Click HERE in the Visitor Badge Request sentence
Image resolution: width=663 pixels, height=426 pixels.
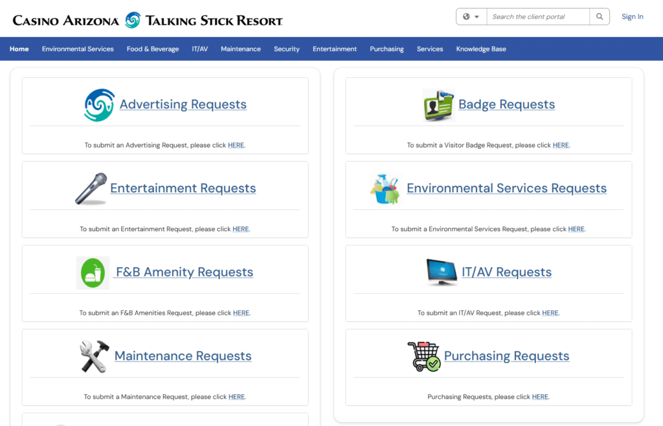coord(561,145)
